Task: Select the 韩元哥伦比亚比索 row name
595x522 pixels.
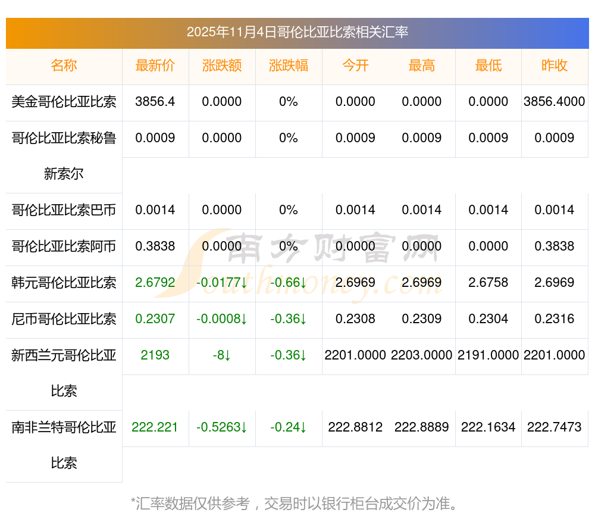Action: [64, 283]
